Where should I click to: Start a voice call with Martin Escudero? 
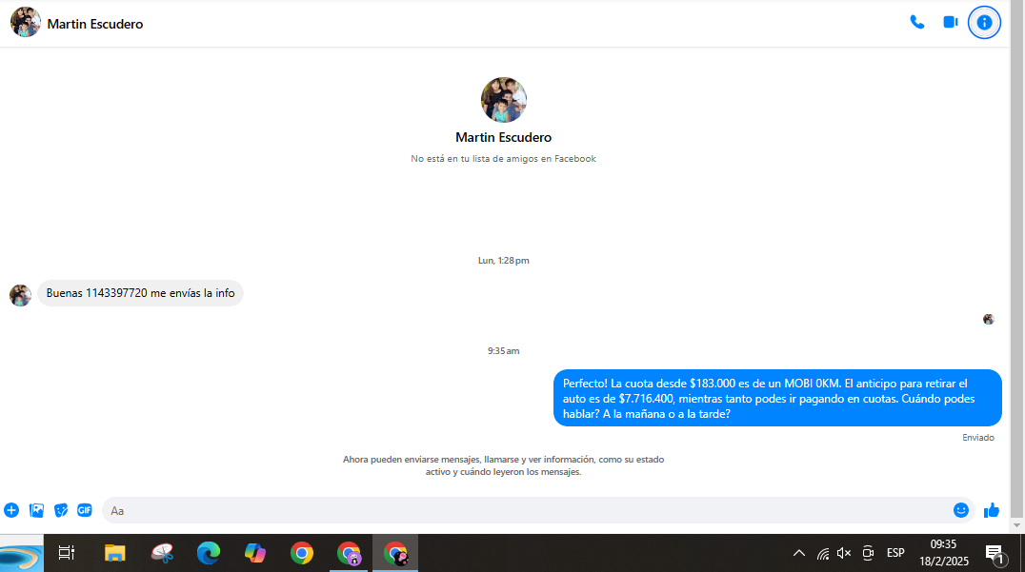[916, 22]
